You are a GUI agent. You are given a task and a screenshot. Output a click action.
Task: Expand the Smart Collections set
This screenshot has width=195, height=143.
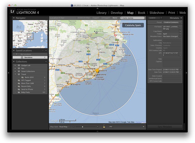pyautogui.click(x=15, y=71)
